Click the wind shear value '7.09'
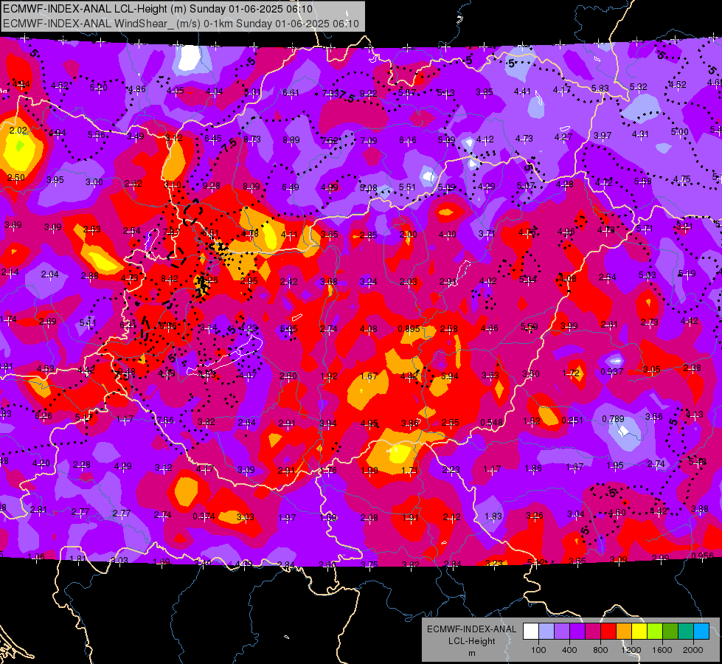722x664 pixels. coord(369,140)
